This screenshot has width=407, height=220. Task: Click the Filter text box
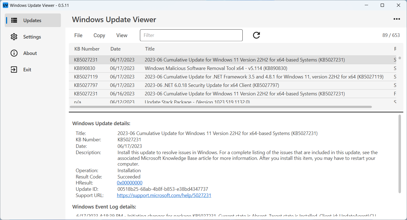tap(191, 35)
